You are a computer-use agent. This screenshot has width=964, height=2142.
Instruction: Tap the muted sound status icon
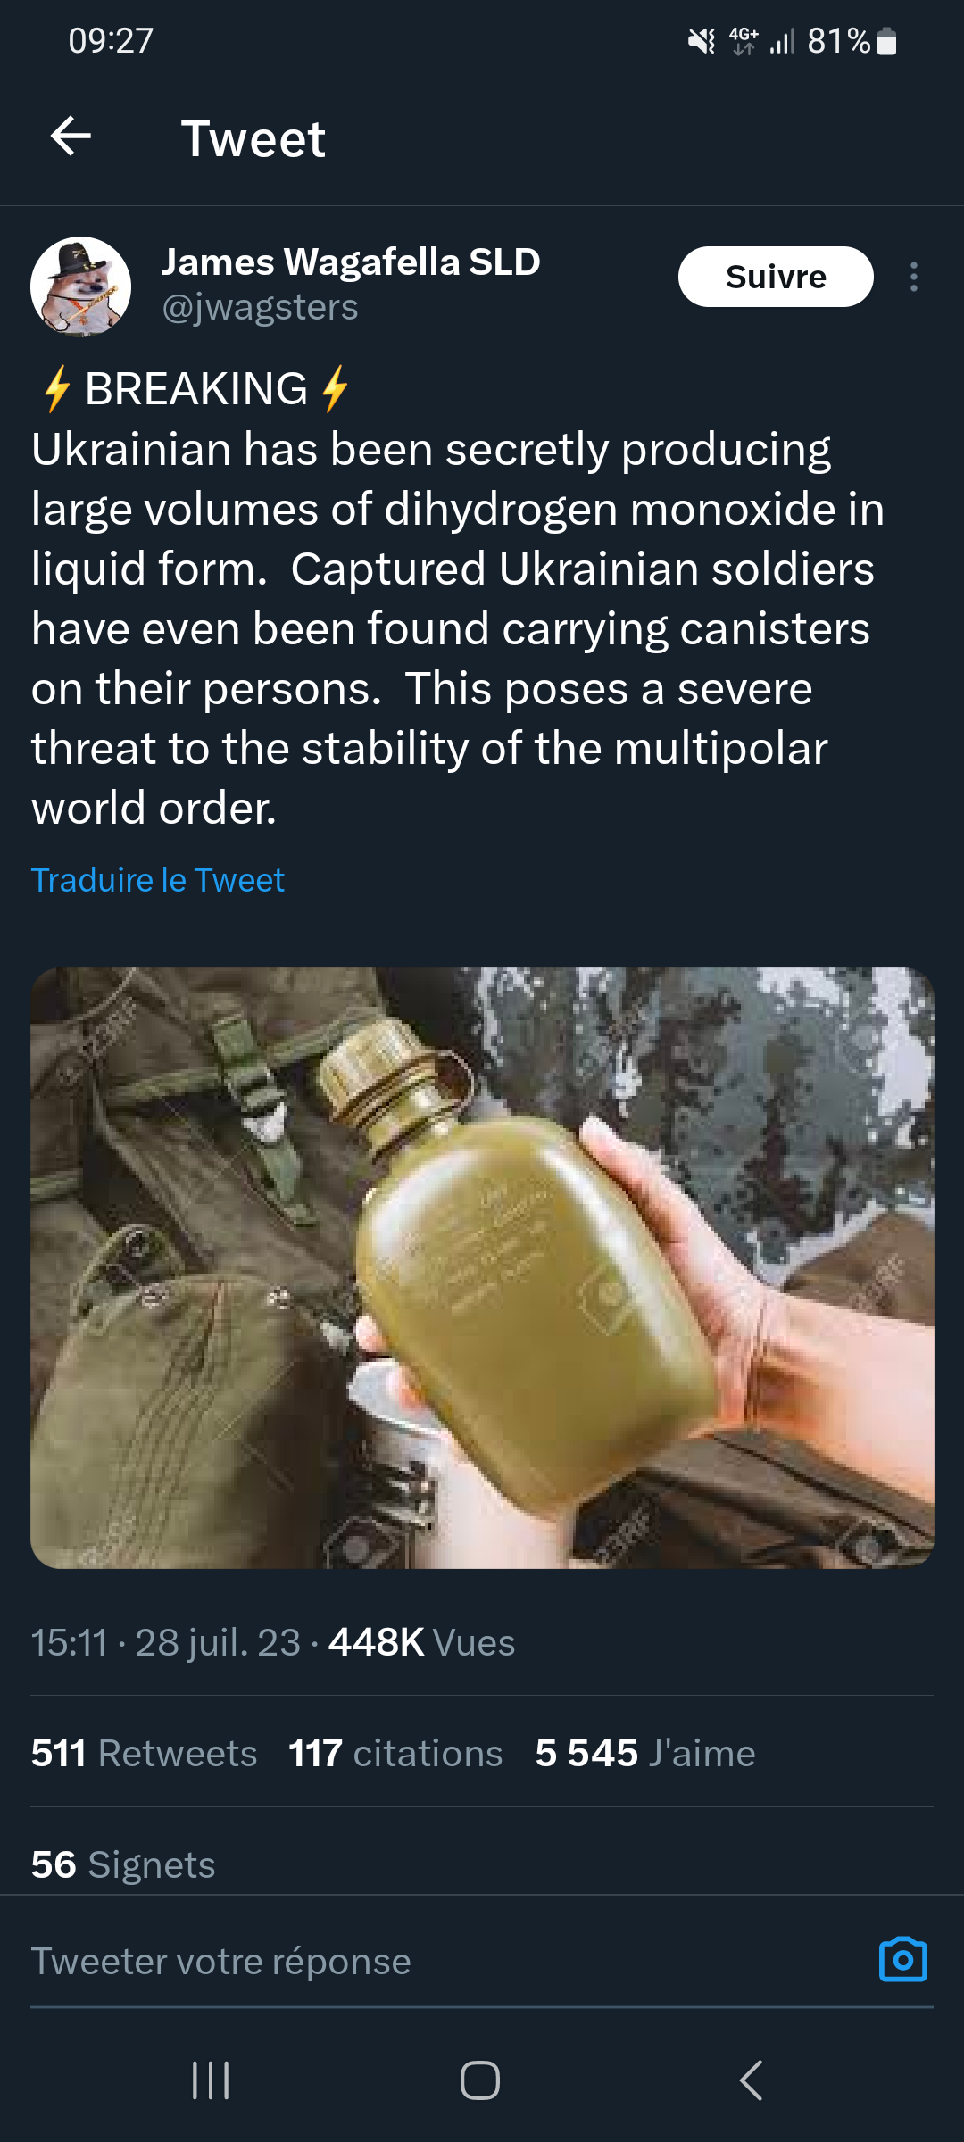pos(702,41)
